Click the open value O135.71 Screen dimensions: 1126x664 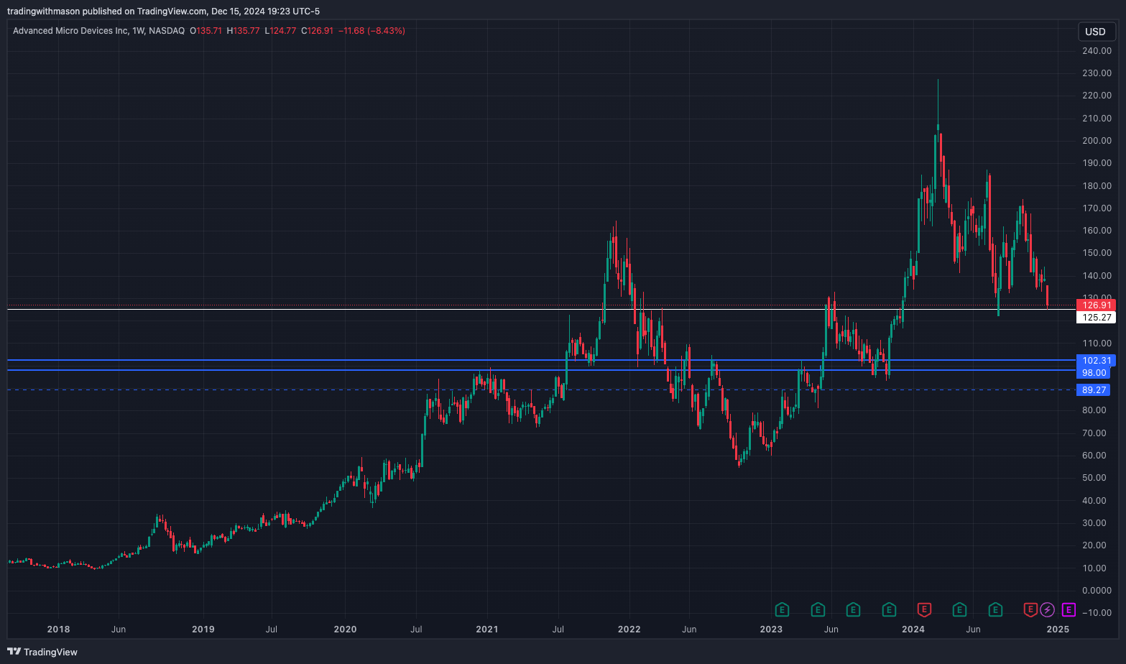tap(206, 31)
